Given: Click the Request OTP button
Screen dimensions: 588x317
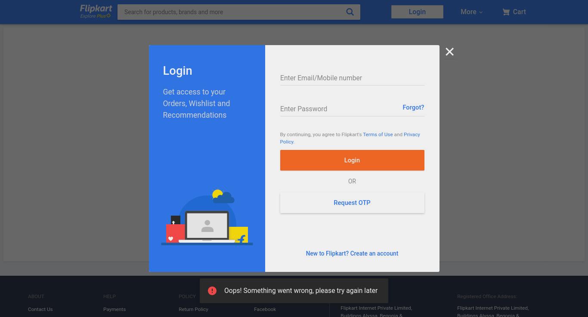Looking at the screenshot, I should pyautogui.click(x=352, y=203).
